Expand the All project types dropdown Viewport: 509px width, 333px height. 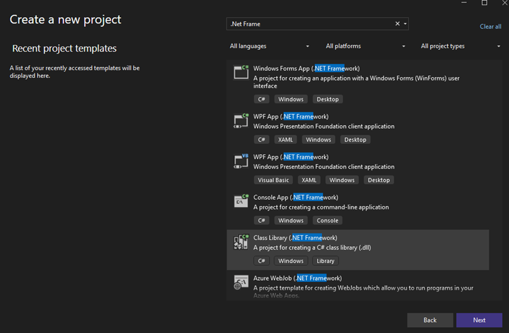(x=461, y=46)
